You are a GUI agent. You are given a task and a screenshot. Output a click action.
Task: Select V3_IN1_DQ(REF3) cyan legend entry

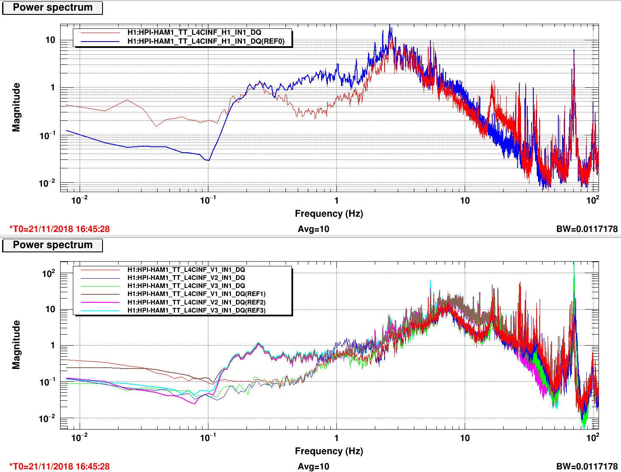point(183,310)
